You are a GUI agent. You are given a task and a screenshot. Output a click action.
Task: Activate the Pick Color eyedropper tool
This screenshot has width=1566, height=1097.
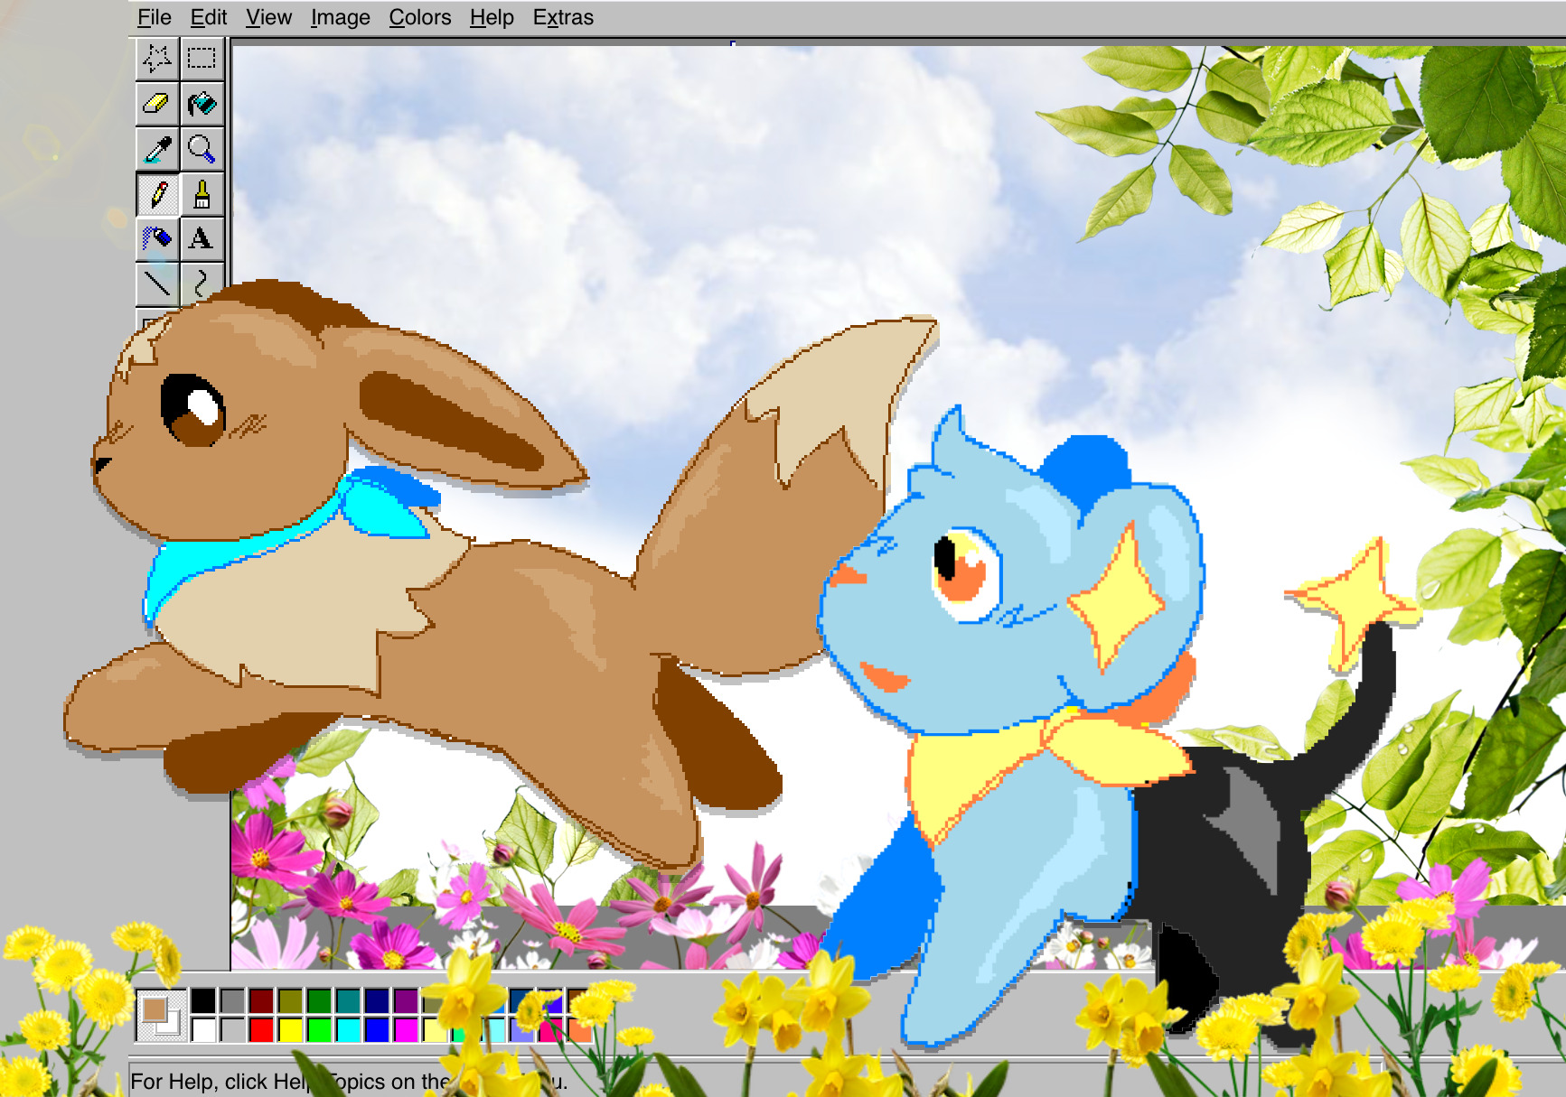156,149
